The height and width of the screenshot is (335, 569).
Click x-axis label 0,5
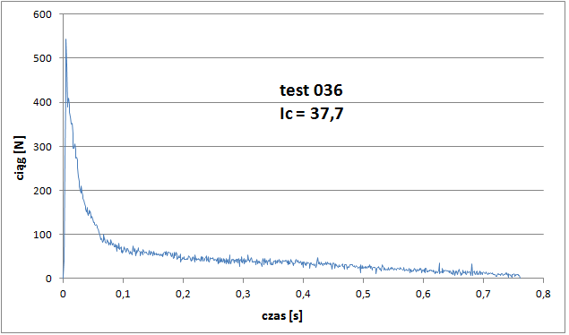pos(363,294)
